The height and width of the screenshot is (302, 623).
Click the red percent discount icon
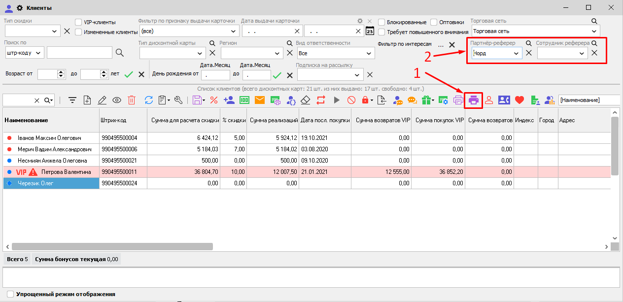pyautogui.click(x=214, y=100)
